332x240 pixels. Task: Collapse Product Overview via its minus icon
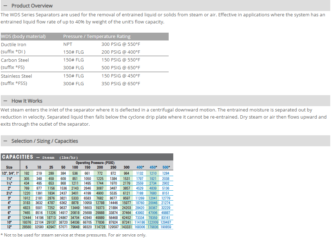click(5, 6)
